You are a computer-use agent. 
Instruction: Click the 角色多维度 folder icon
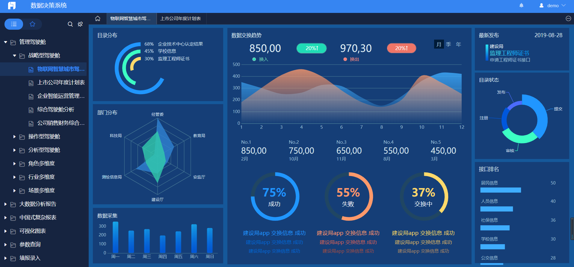pos(22,164)
